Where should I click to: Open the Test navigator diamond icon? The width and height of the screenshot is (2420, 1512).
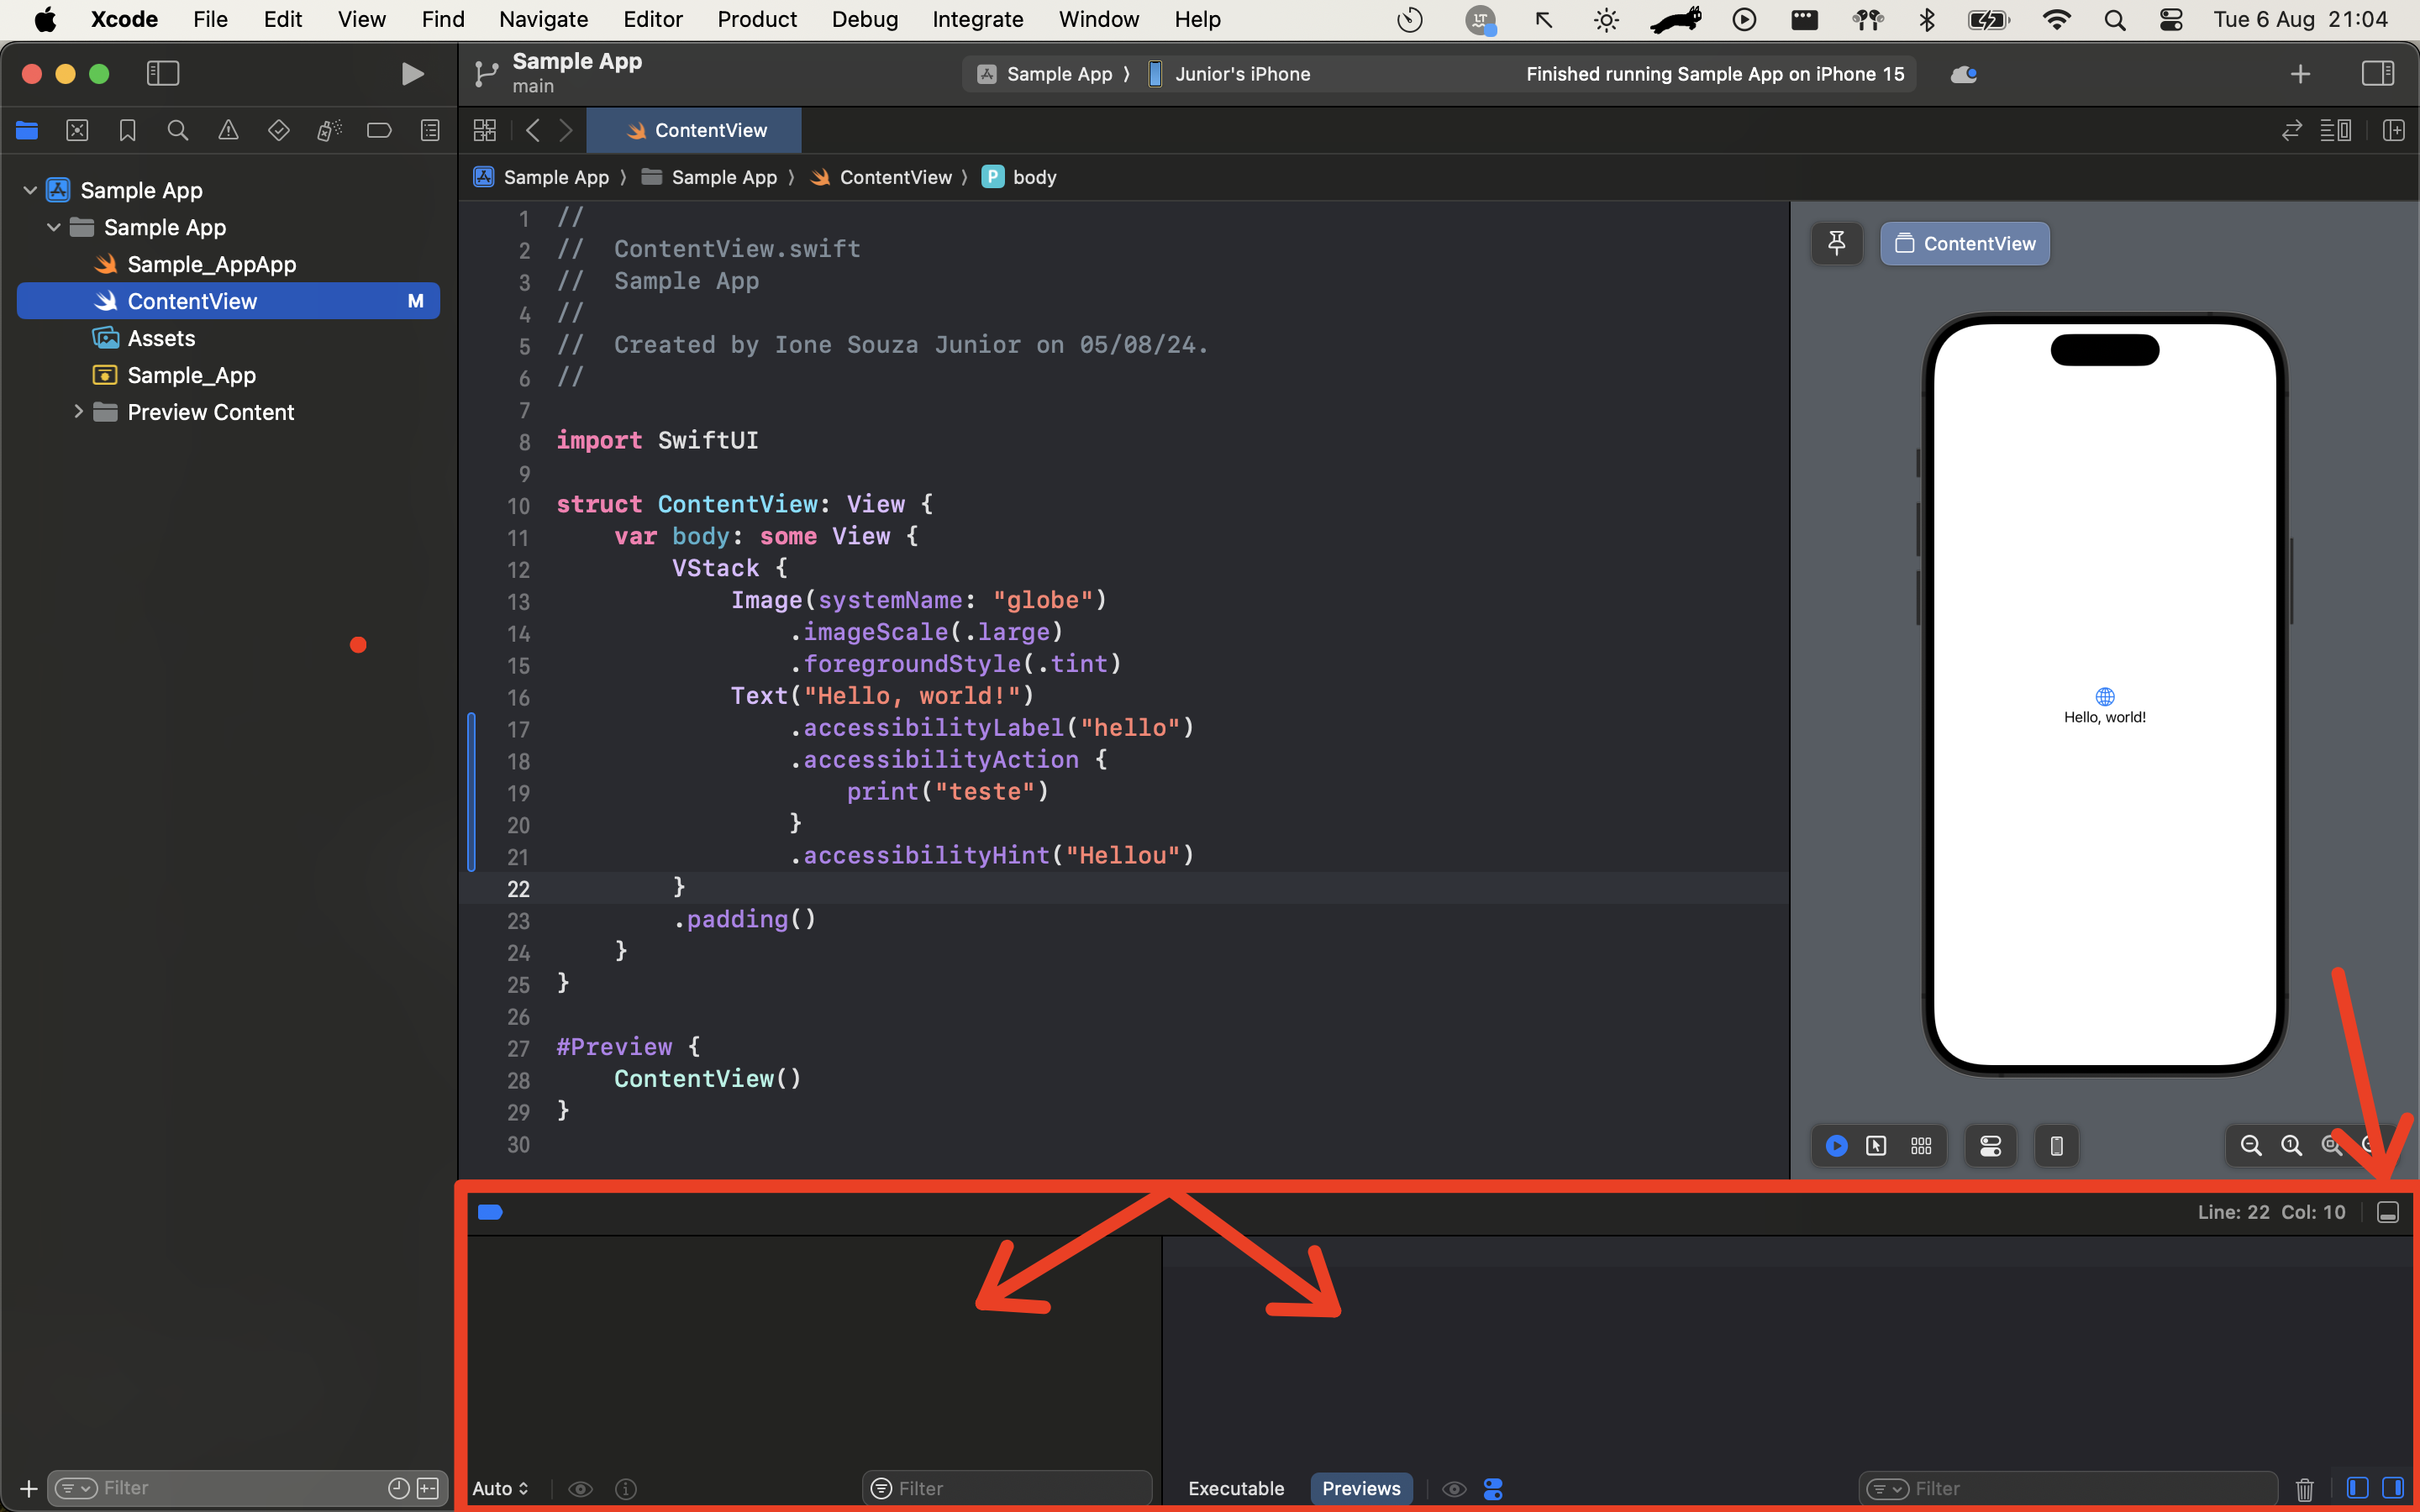click(x=279, y=130)
